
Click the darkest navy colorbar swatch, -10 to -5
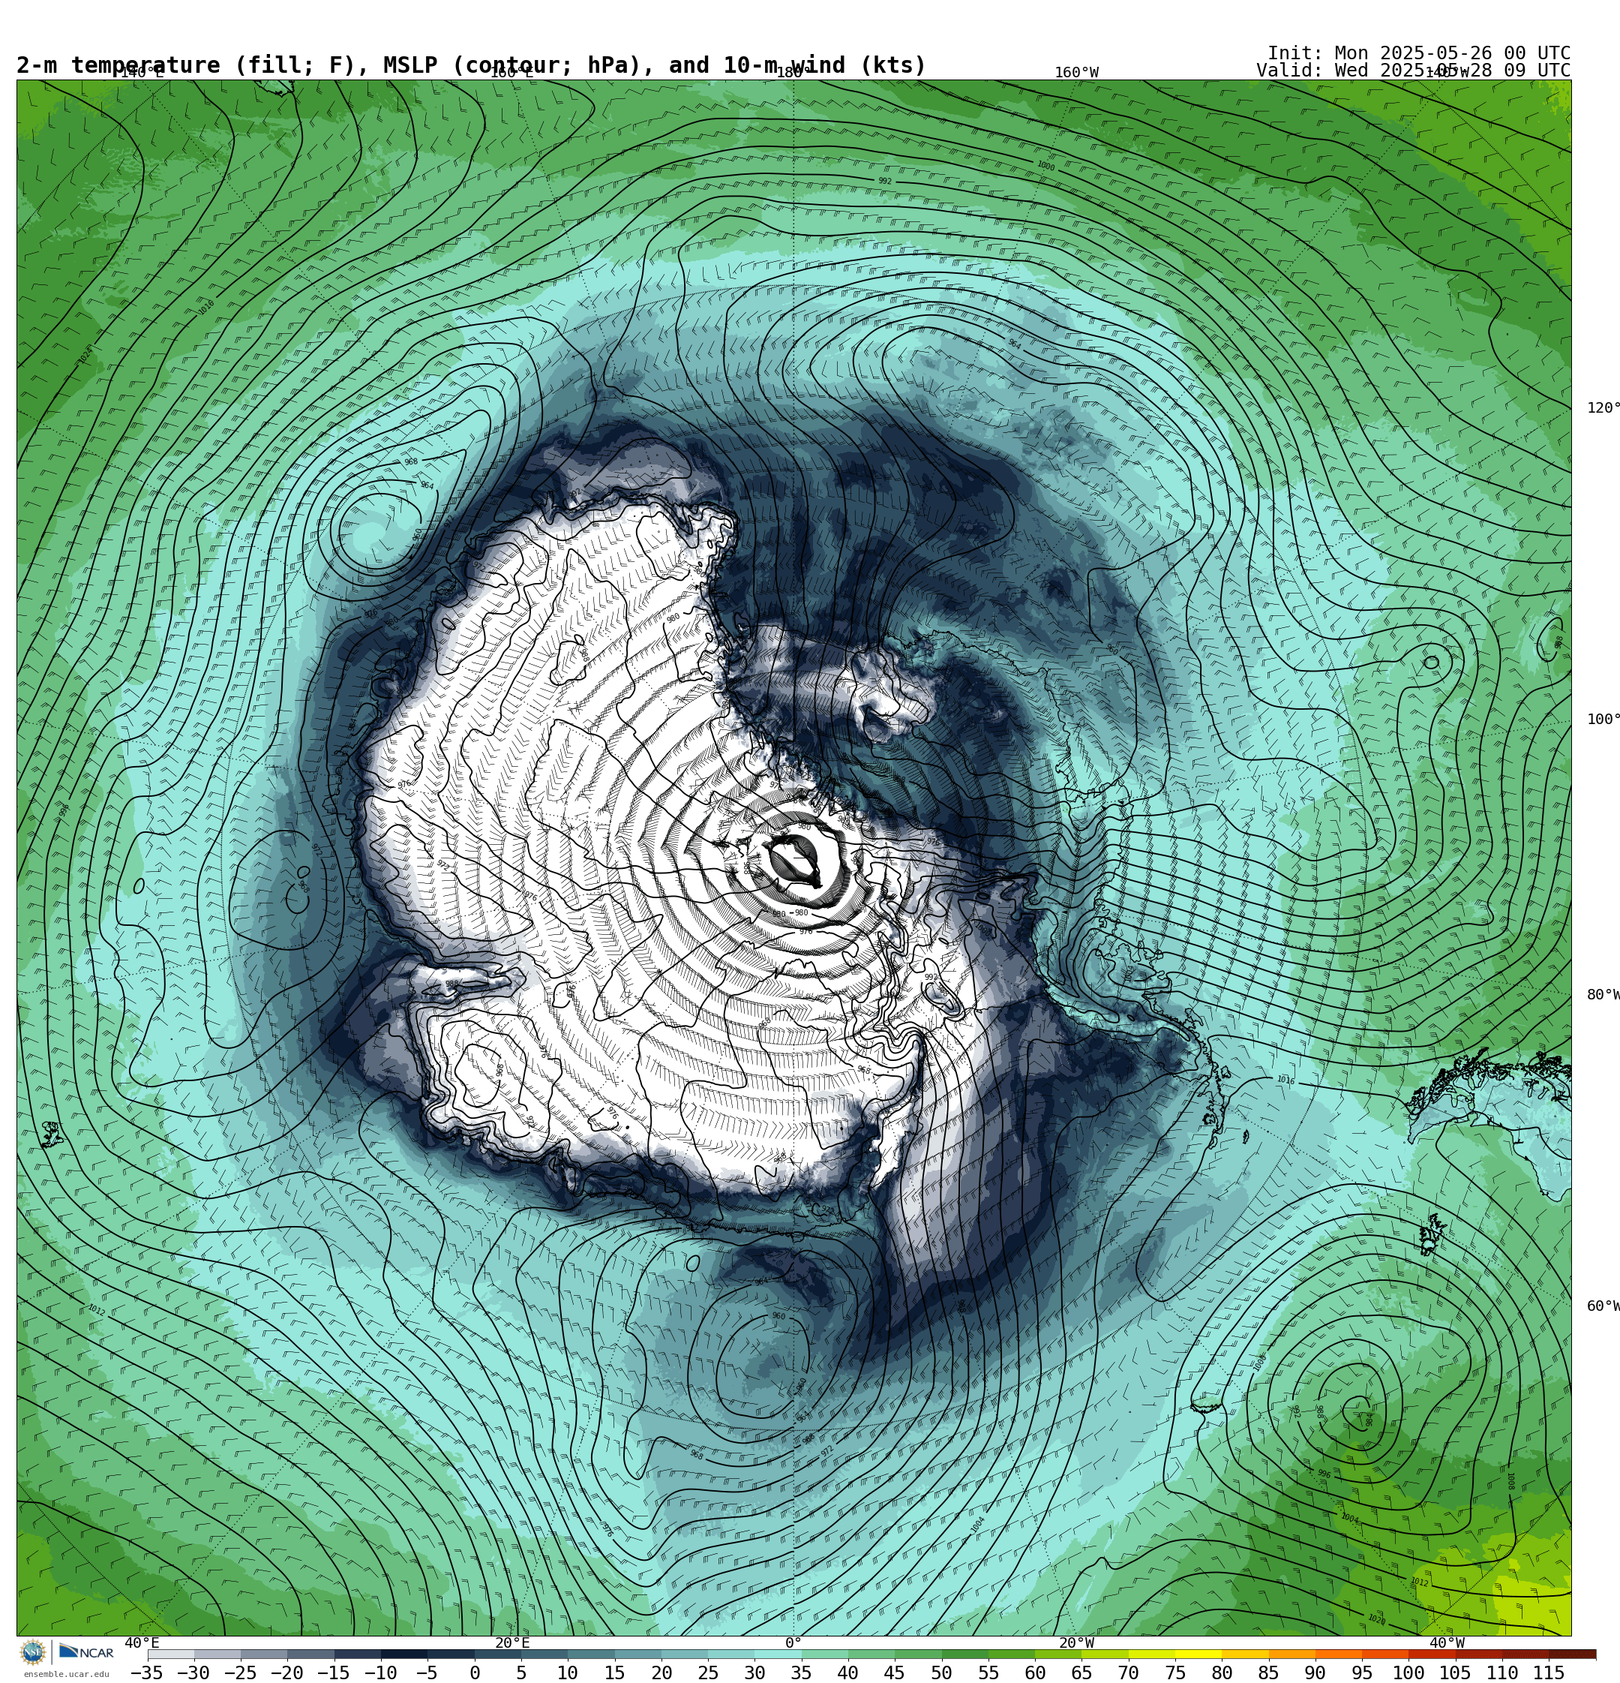pyautogui.click(x=403, y=1654)
